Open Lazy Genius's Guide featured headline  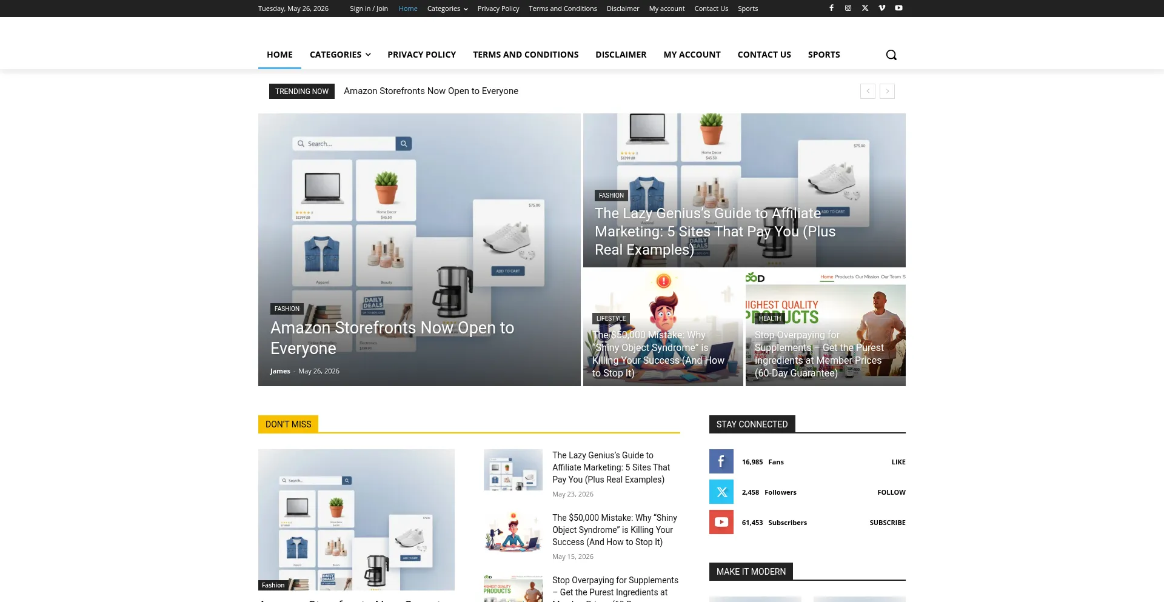coord(715,232)
